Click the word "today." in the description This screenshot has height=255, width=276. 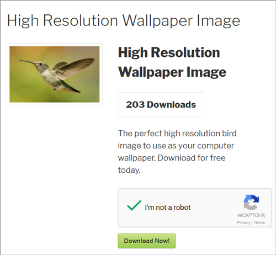pos(129,170)
